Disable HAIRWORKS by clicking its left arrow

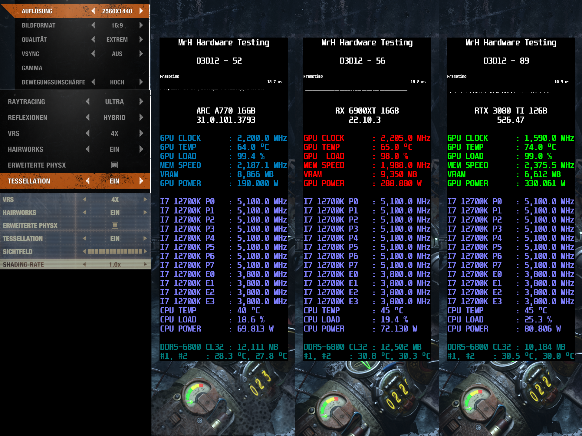point(88,149)
